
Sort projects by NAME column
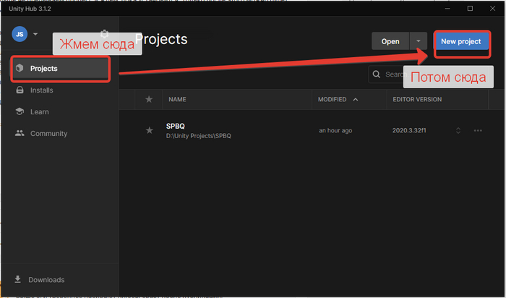coord(177,99)
